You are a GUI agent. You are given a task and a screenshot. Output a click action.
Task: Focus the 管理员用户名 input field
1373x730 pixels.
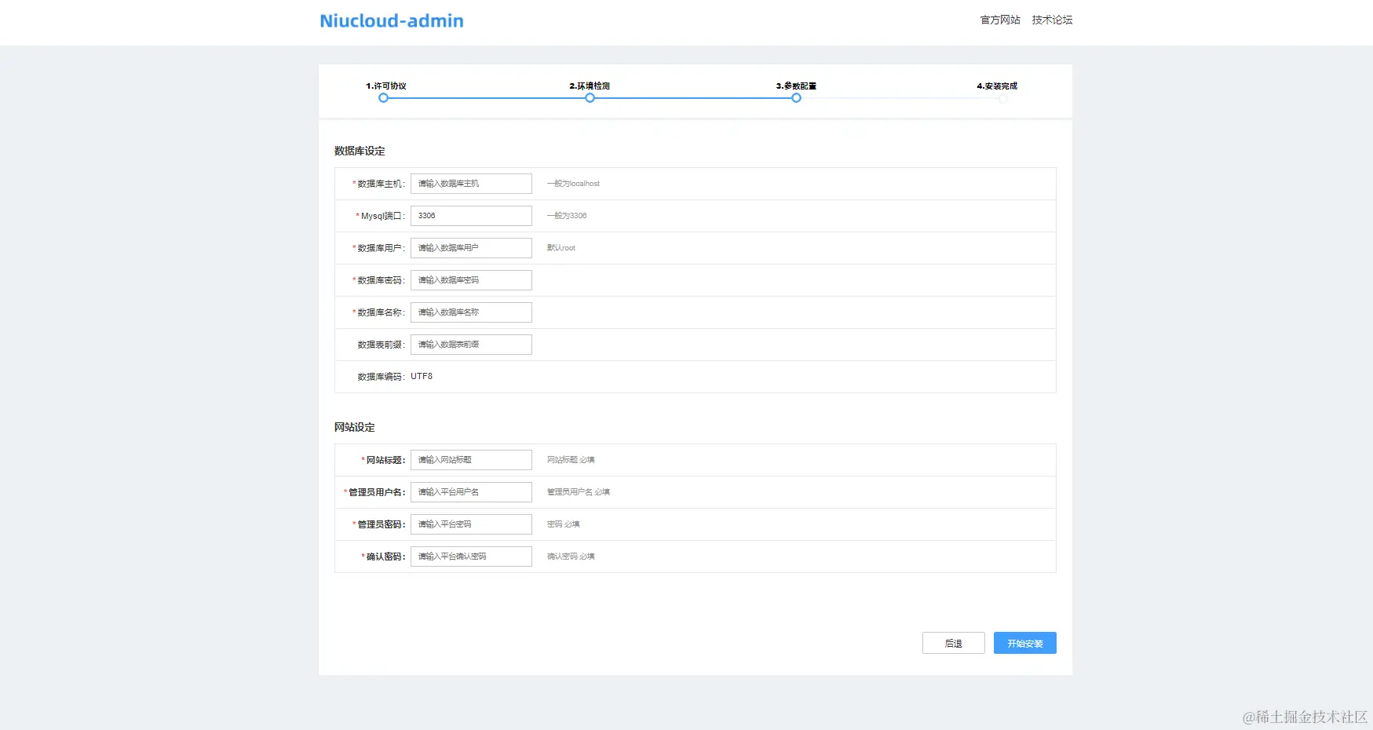(471, 492)
